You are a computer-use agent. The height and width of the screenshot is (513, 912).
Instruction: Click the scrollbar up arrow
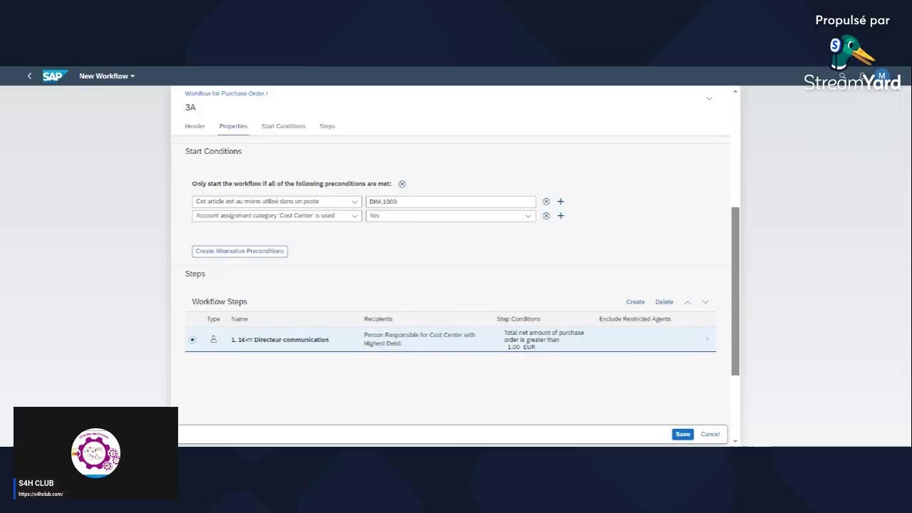[735, 91]
